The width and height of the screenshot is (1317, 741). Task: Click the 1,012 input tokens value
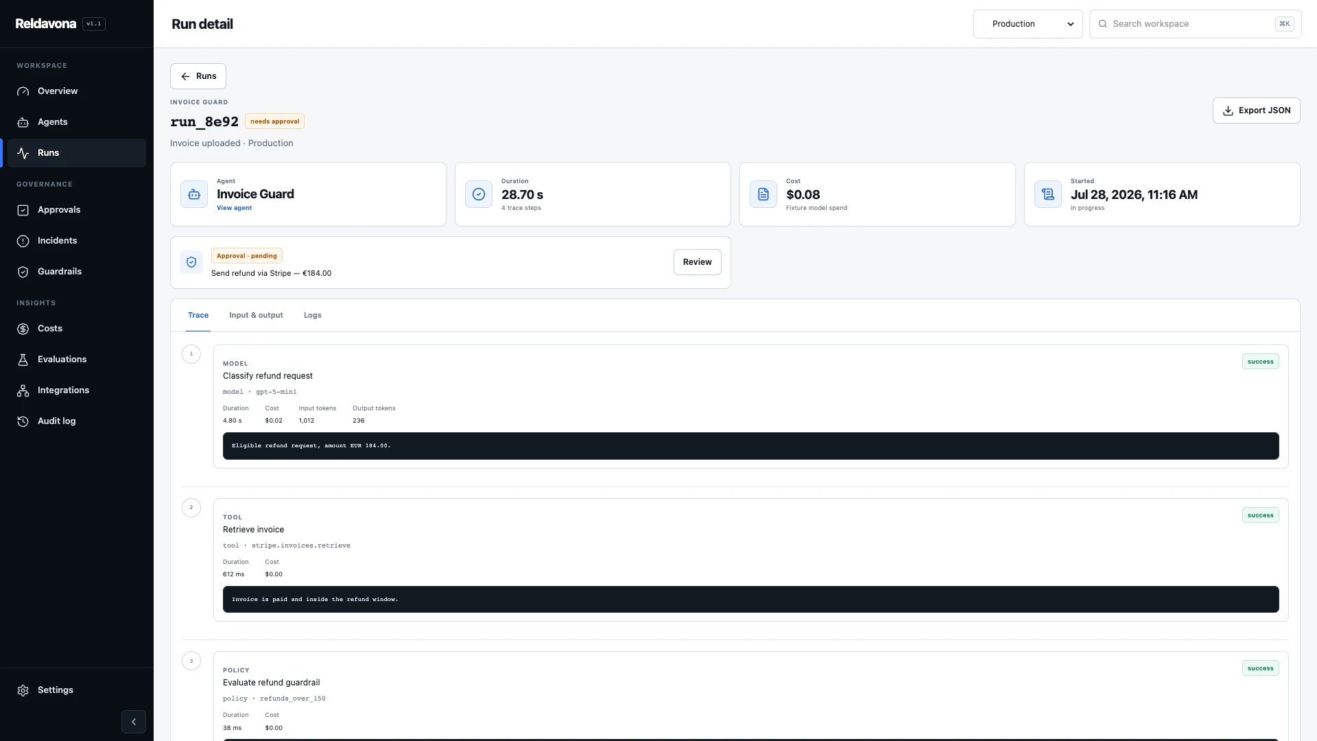click(x=307, y=421)
